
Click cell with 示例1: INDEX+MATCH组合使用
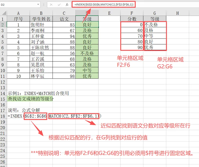coord(38,93)
